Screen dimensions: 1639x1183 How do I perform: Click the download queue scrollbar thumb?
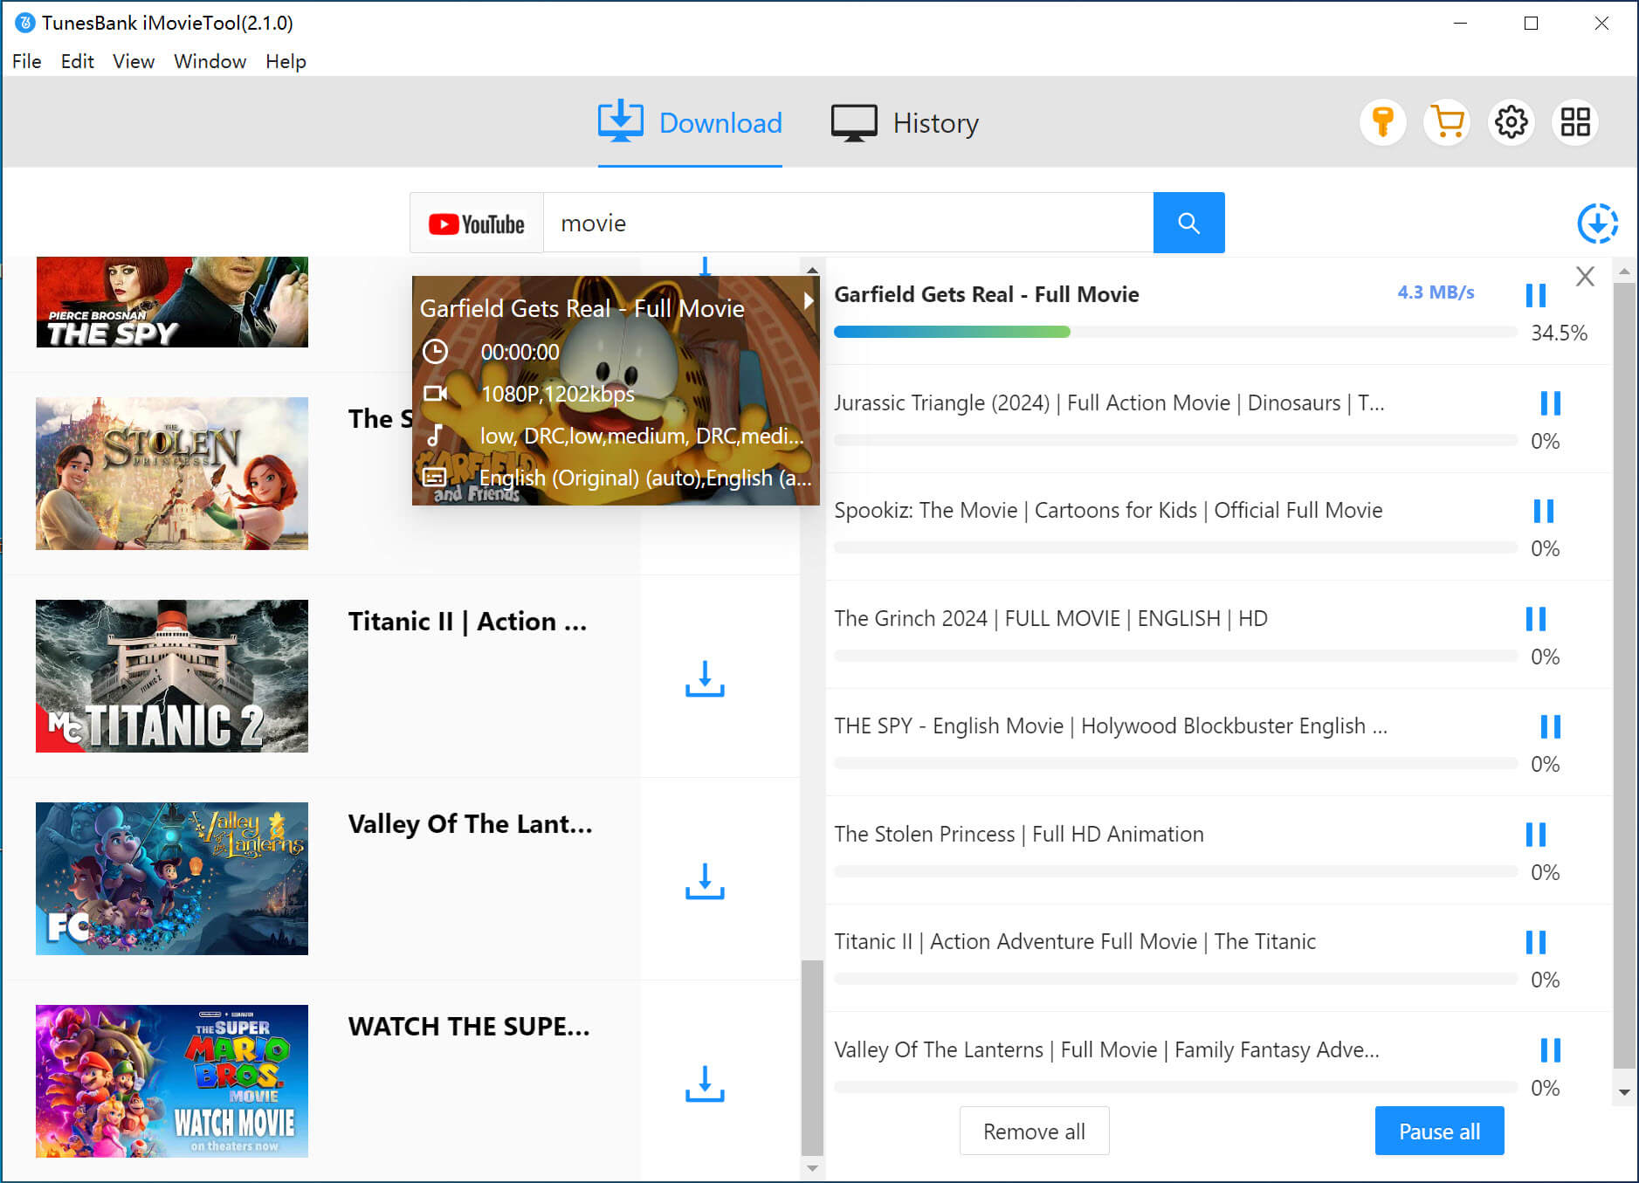click(1624, 674)
